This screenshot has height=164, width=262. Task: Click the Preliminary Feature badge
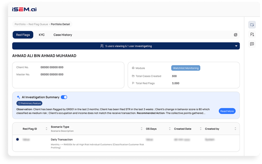click(29, 103)
